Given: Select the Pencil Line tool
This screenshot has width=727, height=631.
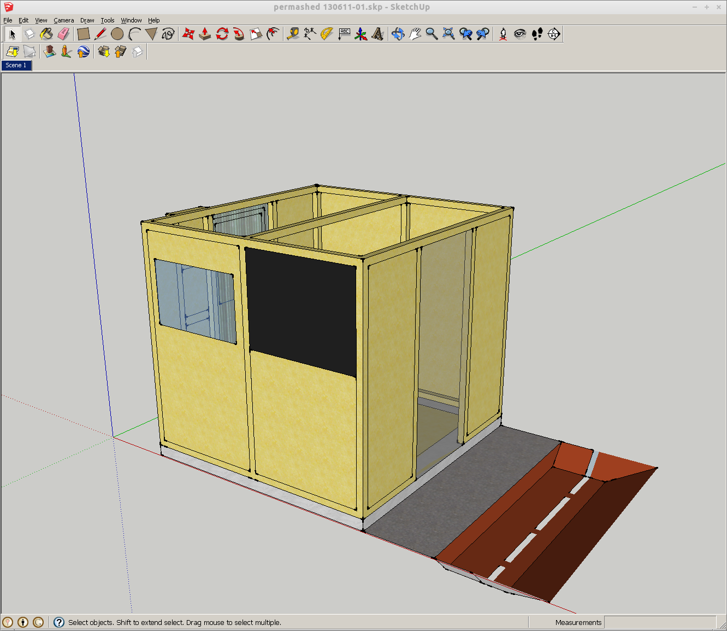Looking at the screenshot, I should (100, 34).
